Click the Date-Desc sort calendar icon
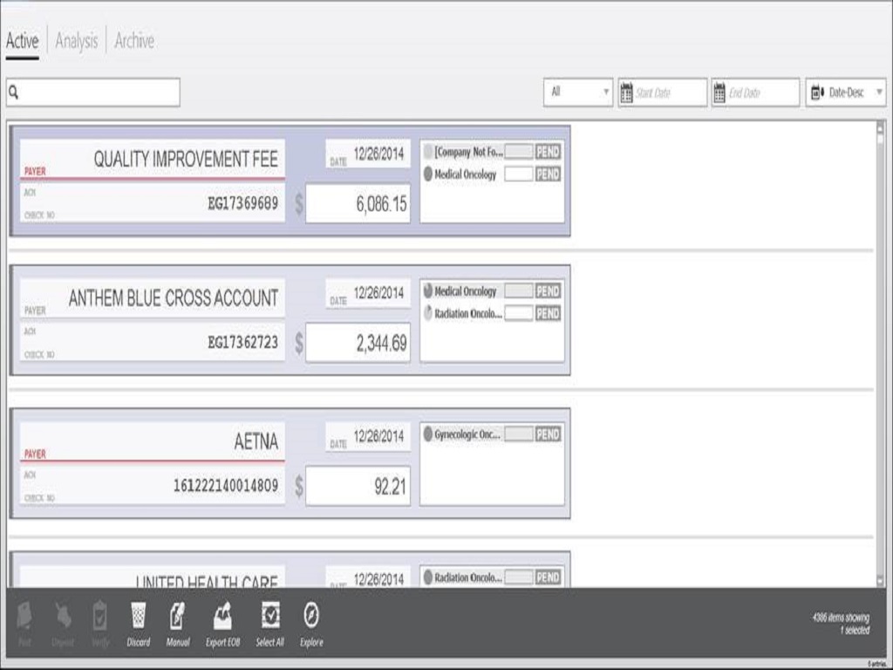The height and width of the screenshot is (670, 893). coord(817,92)
